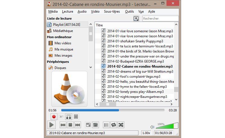
Task: Open the Outils menu
Action: [x=129, y=12]
